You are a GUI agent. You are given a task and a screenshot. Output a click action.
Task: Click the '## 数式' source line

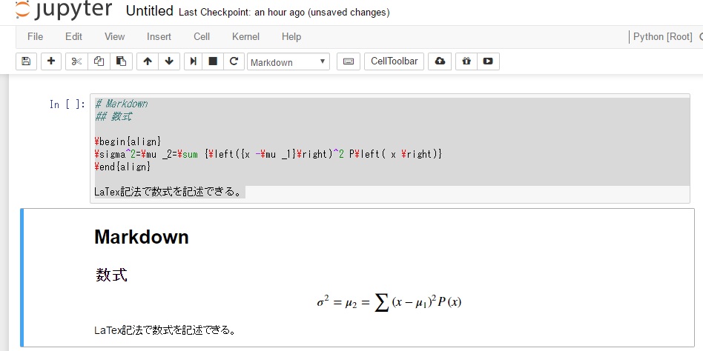click(x=113, y=117)
